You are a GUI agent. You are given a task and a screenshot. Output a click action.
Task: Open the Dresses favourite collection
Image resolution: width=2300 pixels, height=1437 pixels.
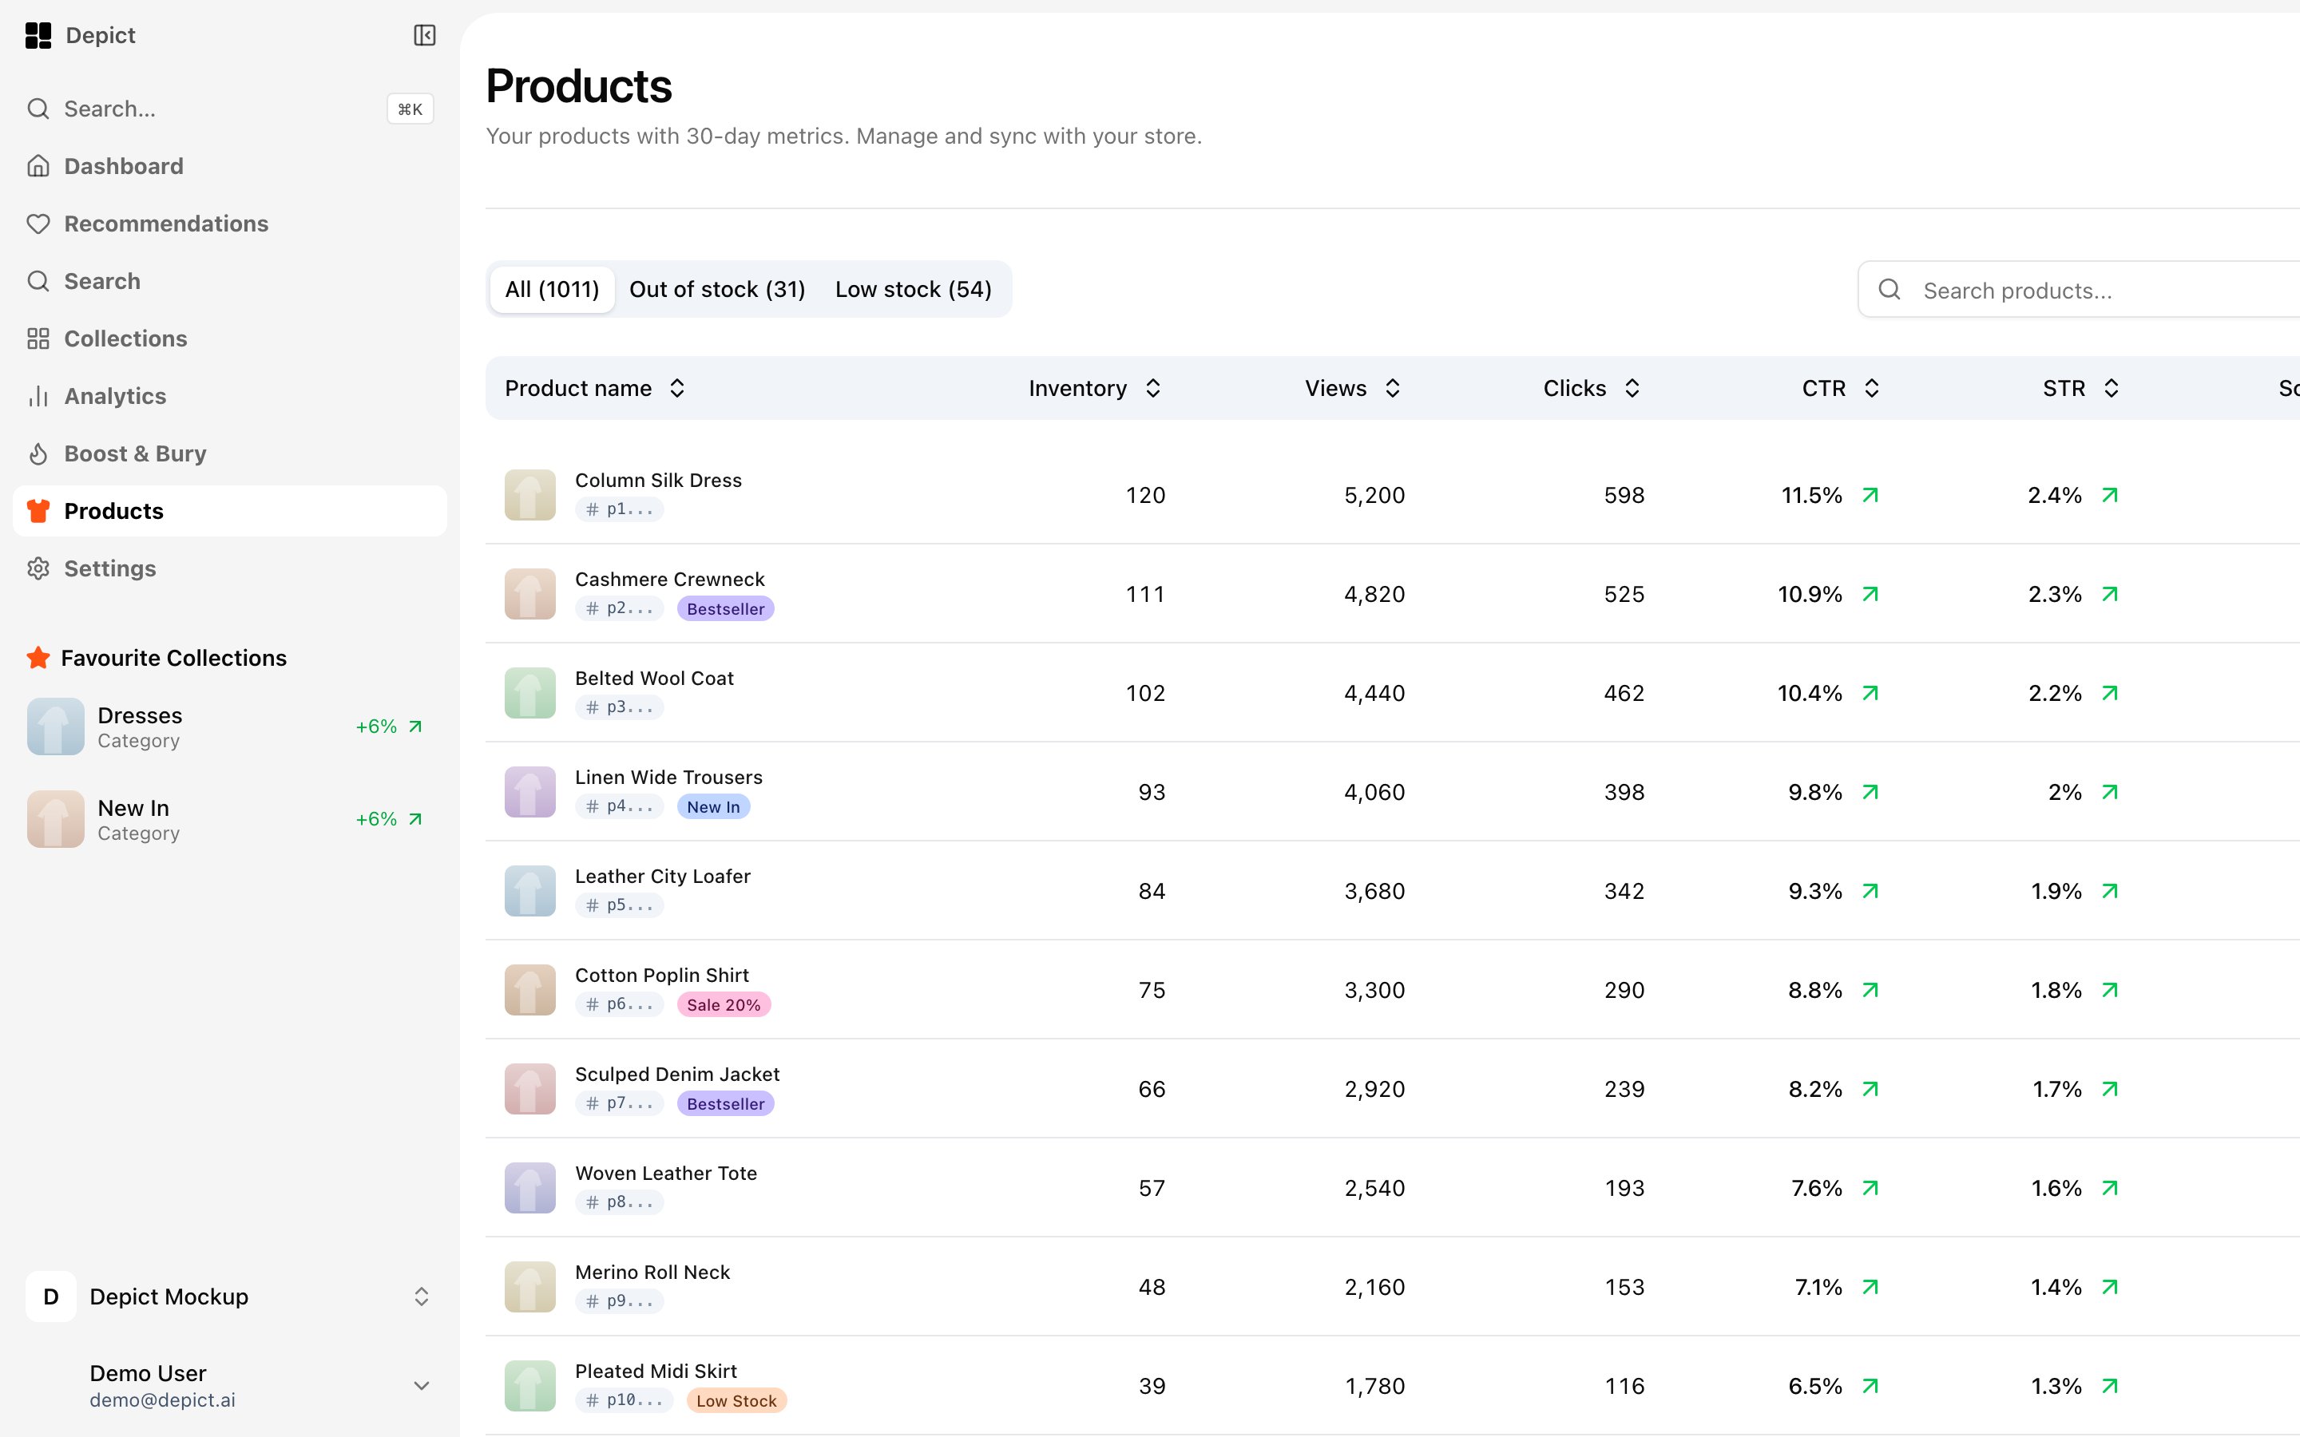(x=230, y=726)
